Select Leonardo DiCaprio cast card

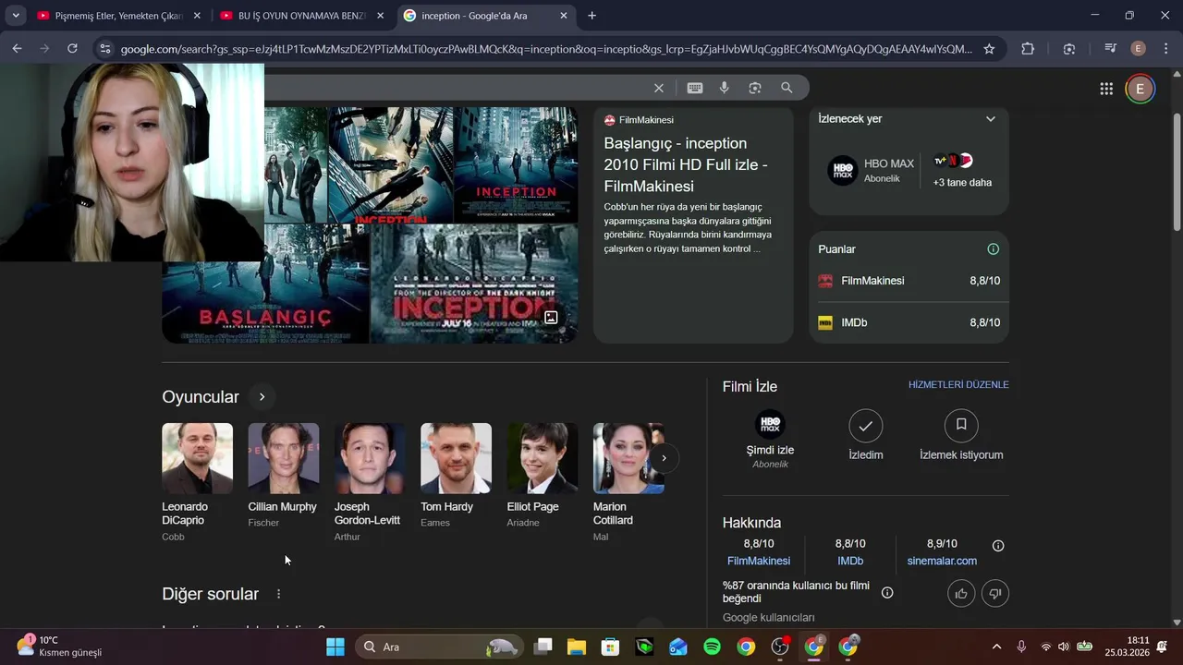[197, 482]
